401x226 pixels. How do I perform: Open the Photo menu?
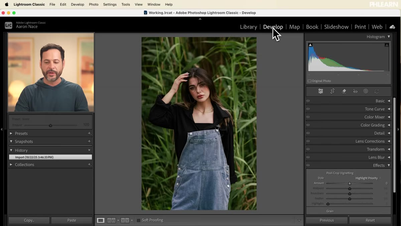[94, 4]
